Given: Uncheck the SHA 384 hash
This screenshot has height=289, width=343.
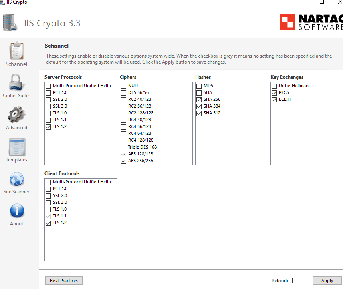Looking at the screenshot, I should pyautogui.click(x=199, y=106).
